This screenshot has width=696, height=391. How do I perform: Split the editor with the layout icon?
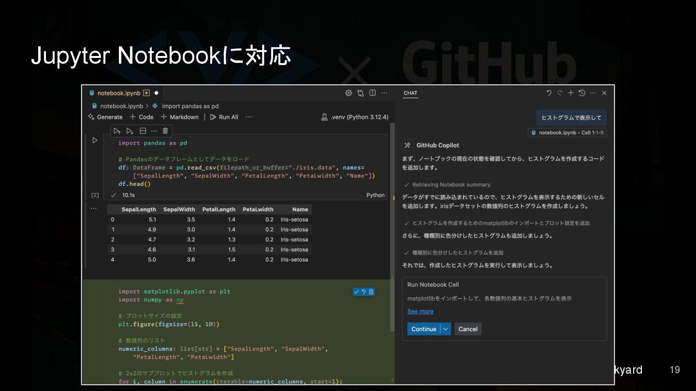point(373,93)
